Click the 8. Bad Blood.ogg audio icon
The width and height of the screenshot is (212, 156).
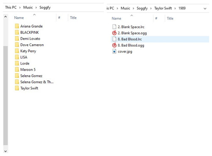pyautogui.click(x=114, y=45)
